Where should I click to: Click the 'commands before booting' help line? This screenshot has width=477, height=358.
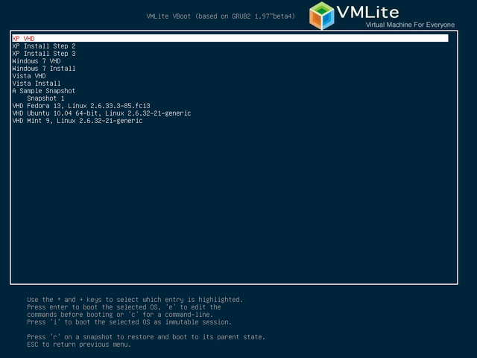click(120, 315)
